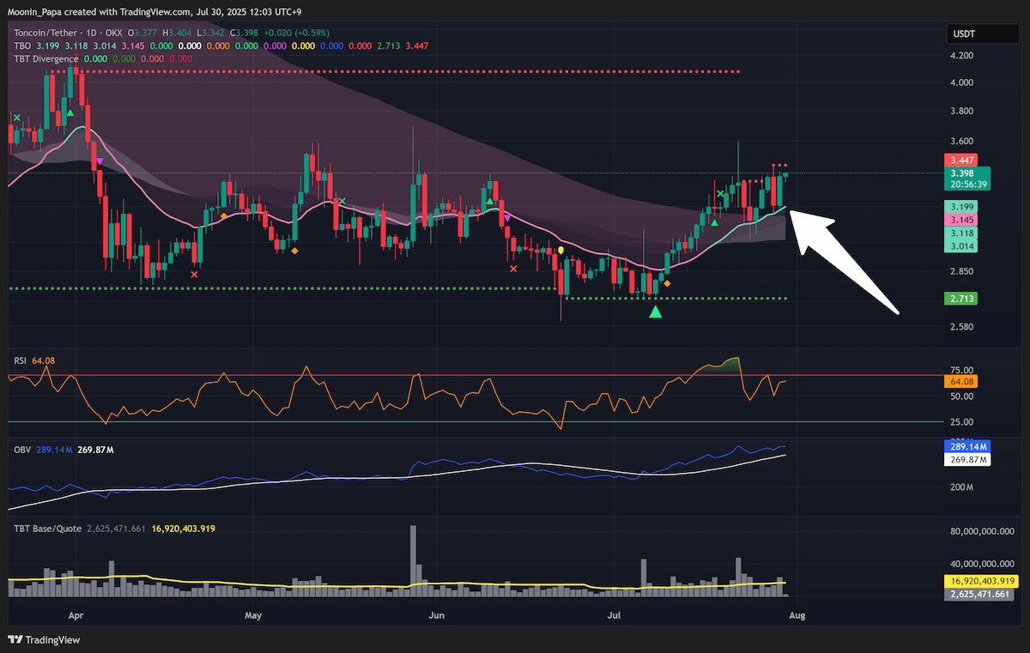This screenshot has width=1030, height=653.
Task: Click the yellow dot marker on June candle
Action: coord(560,250)
